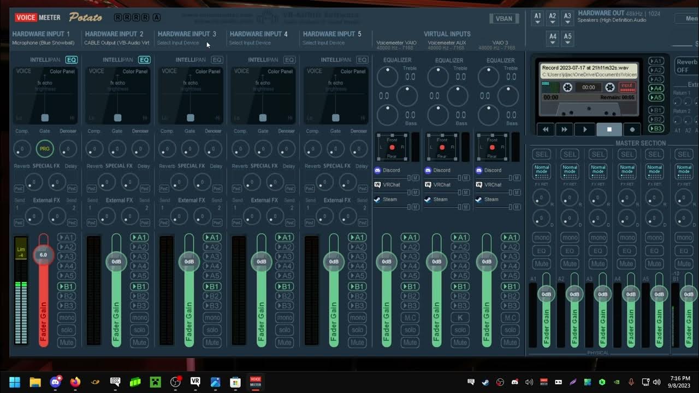This screenshot has height=393, width=699.
Task: Toggle mono on master bus A5
Action: coord(655,237)
